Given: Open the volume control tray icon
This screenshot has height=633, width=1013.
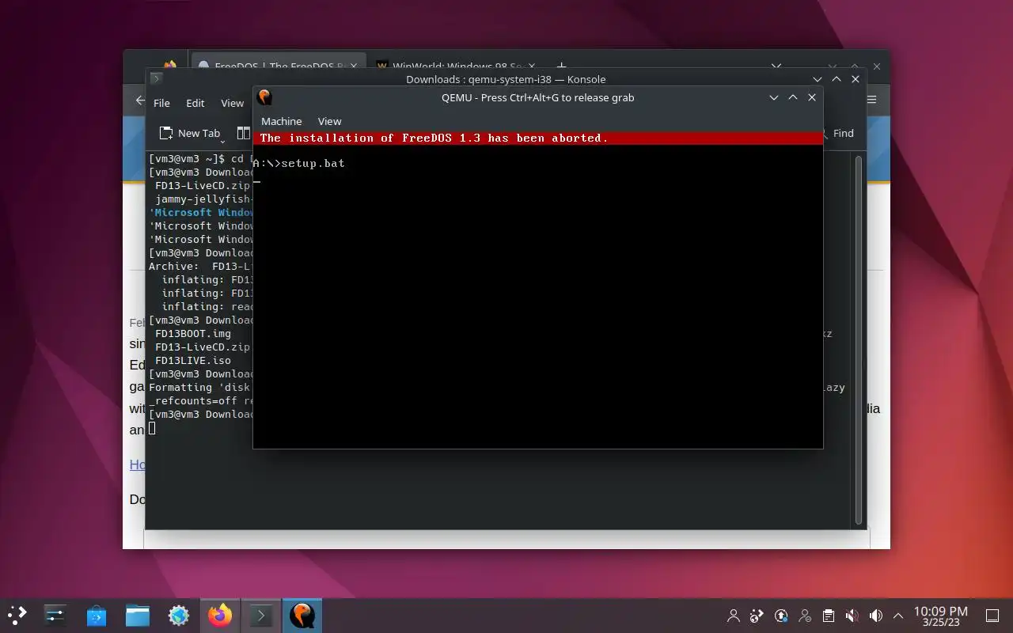Looking at the screenshot, I should tap(875, 616).
